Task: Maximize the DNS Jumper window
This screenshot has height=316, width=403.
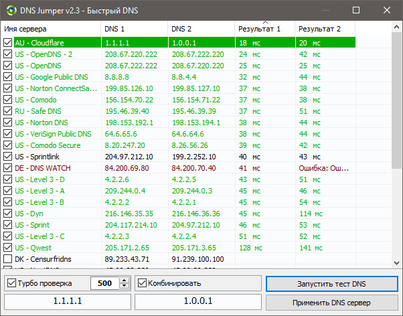Action: (x=356, y=10)
